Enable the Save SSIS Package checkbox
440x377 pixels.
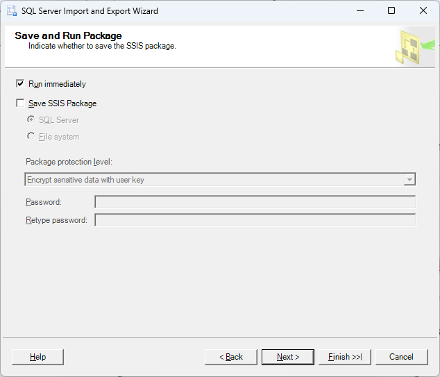[20, 103]
